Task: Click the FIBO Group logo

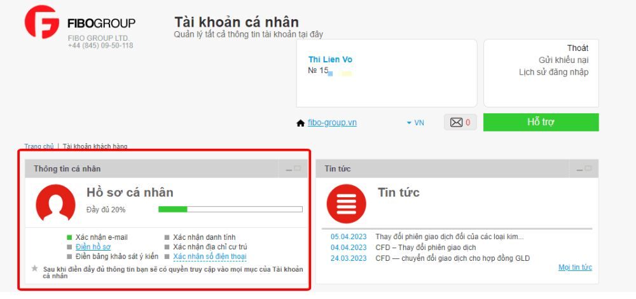Action: (x=80, y=22)
